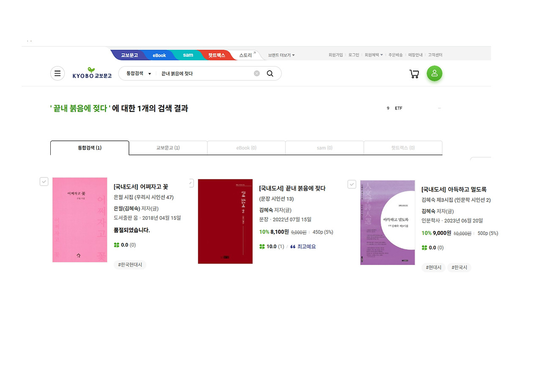Open the shopping cart
This screenshot has height=382, width=541.
click(x=414, y=73)
